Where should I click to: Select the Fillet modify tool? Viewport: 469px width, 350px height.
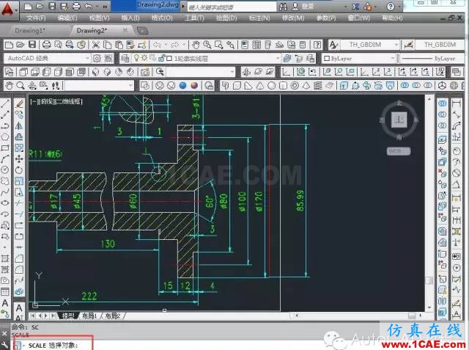[19, 269]
